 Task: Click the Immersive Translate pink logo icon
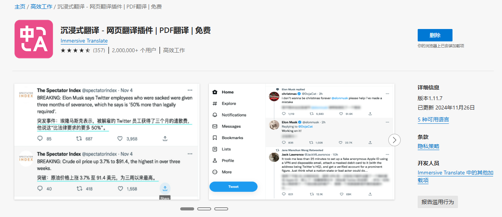[34, 39]
